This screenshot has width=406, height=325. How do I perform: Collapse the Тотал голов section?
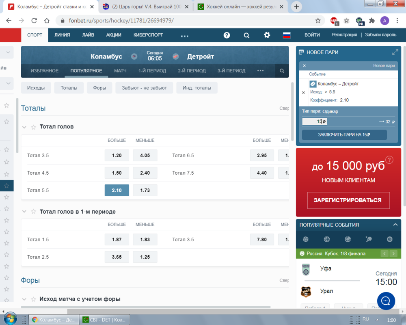coord(24,127)
